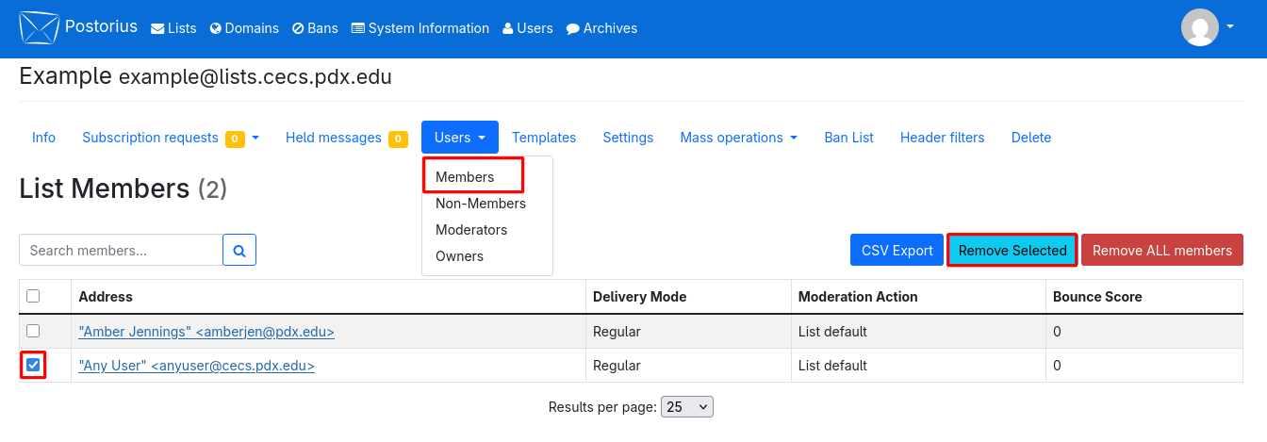Click the magnifier search members button
The image size is (1267, 442).
tap(239, 250)
